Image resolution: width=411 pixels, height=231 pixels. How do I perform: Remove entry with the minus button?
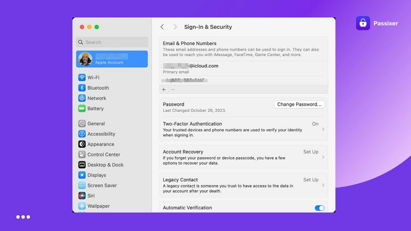173,89
